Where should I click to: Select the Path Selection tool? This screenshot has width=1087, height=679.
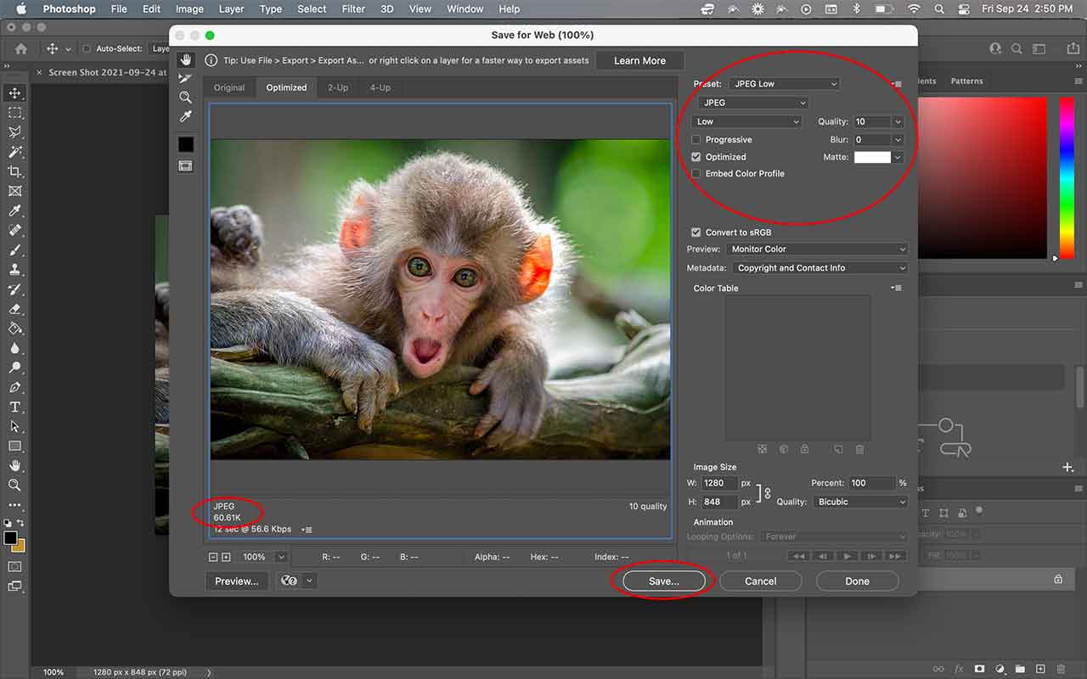point(14,427)
